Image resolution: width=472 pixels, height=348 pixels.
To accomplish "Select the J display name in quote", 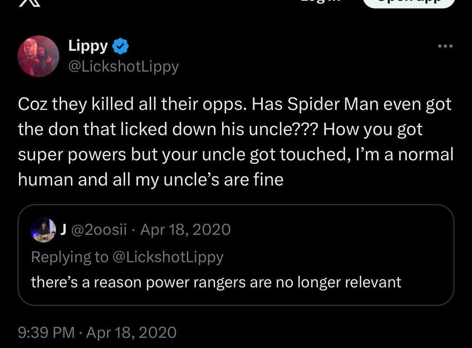I will click(x=63, y=229).
